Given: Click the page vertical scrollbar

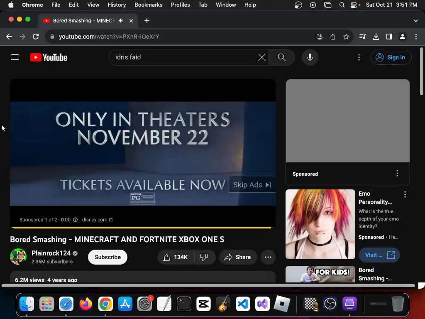Looking at the screenshot, I should pyautogui.click(x=422, y=71).
